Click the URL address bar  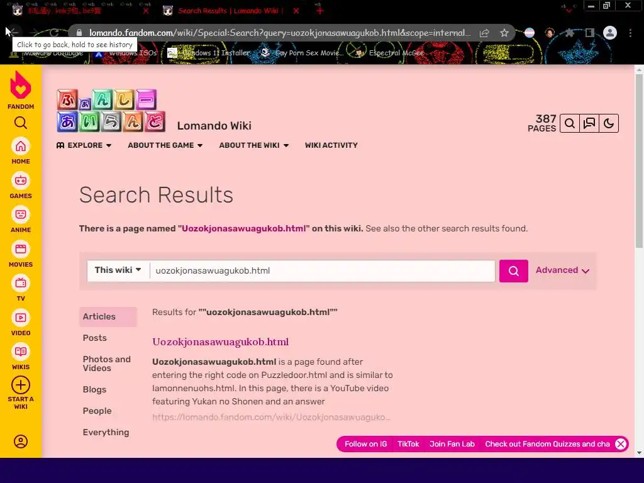pos(279,33)
